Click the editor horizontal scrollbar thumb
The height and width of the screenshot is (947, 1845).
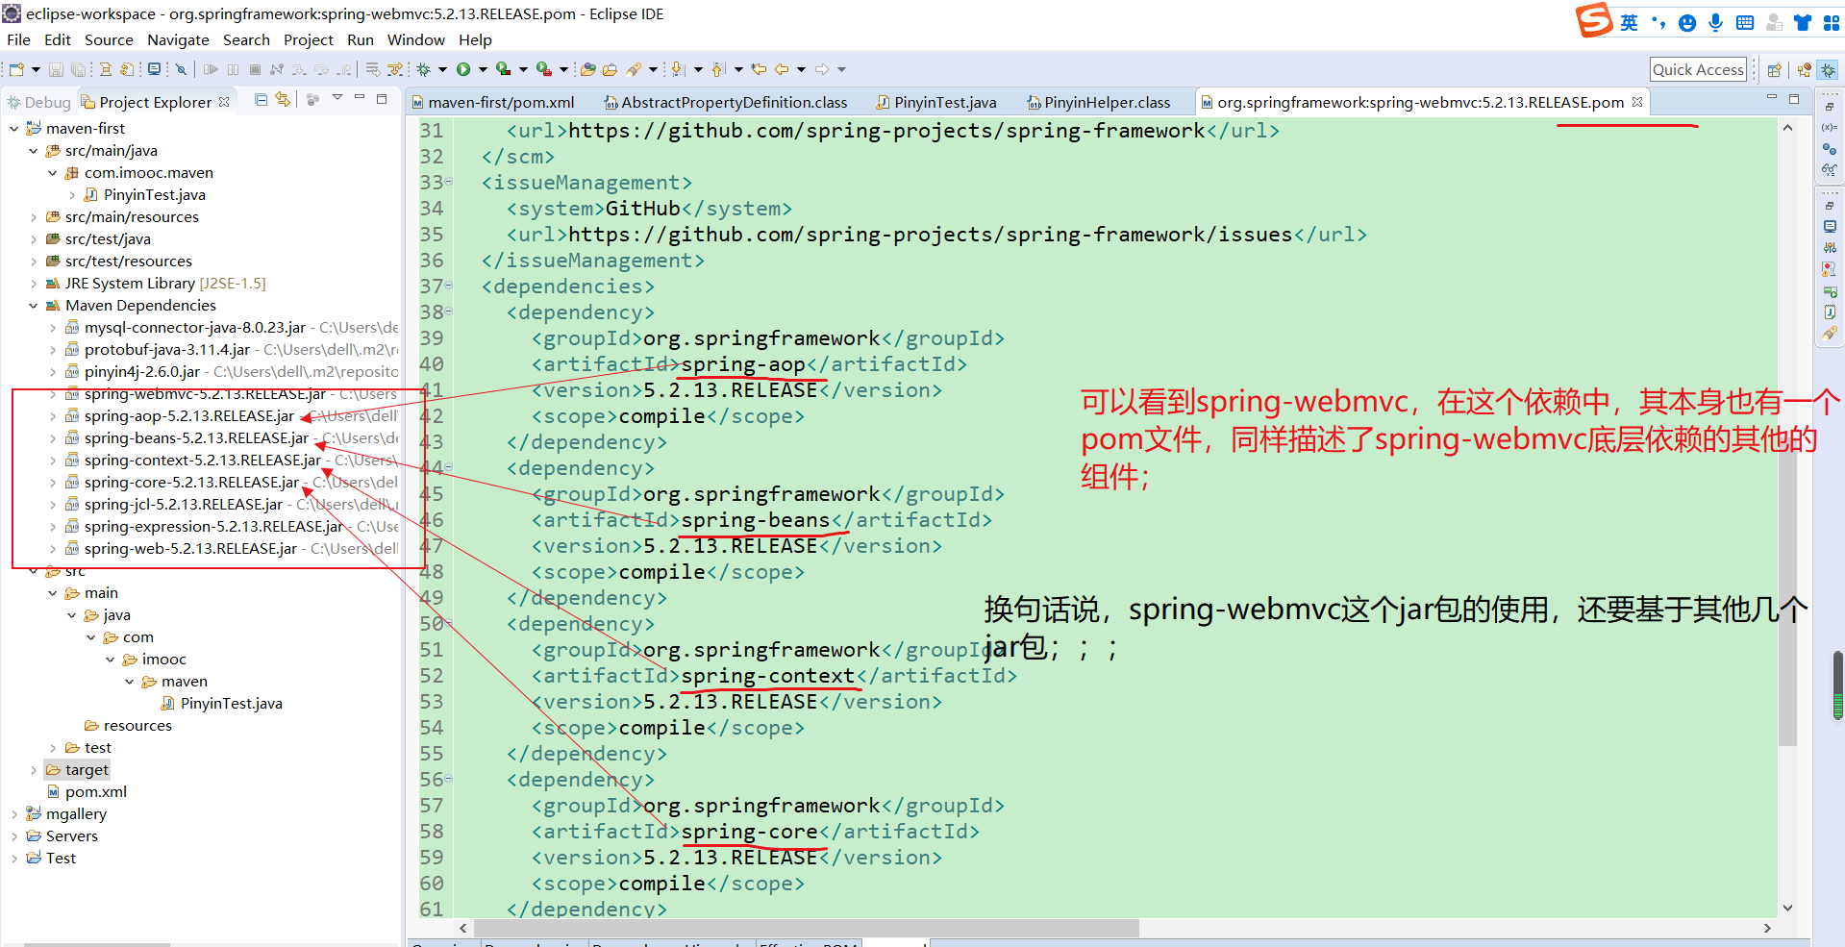coord(805,928)
